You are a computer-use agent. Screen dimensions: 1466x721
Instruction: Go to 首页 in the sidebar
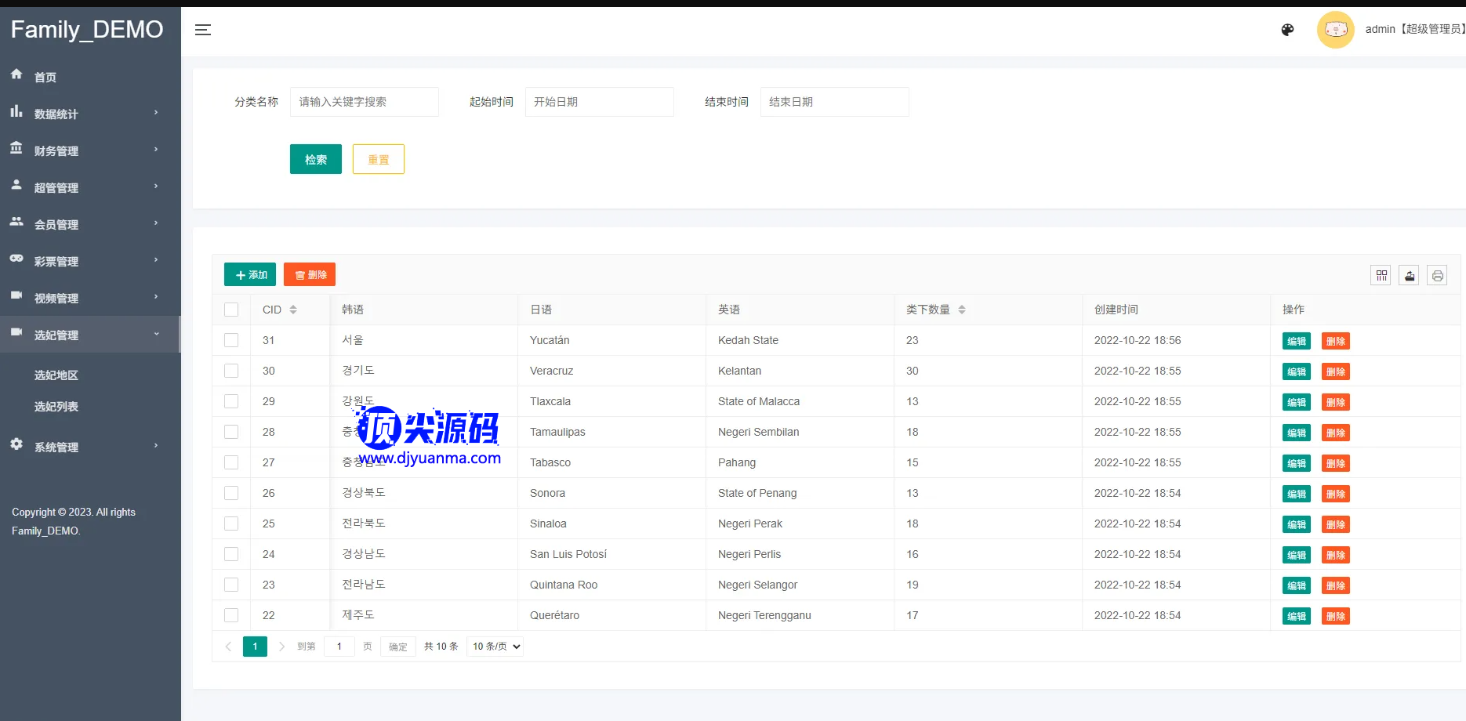[x=45, y=77]
